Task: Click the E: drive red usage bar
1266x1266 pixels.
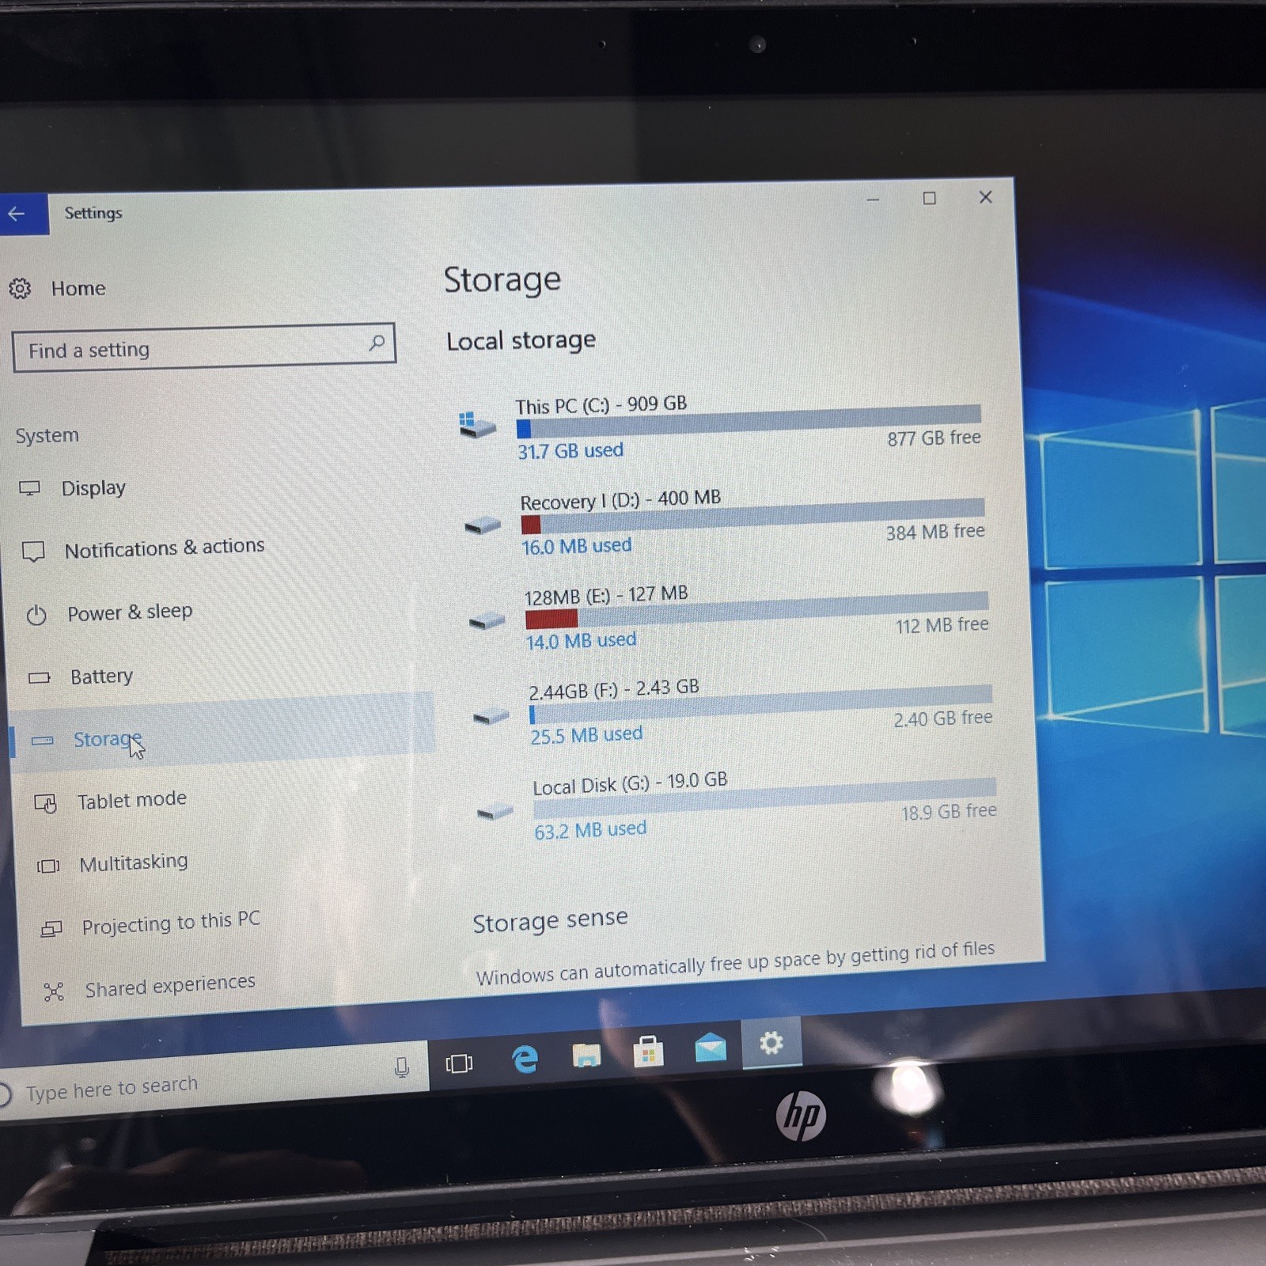Action: (x=757, y=610)
